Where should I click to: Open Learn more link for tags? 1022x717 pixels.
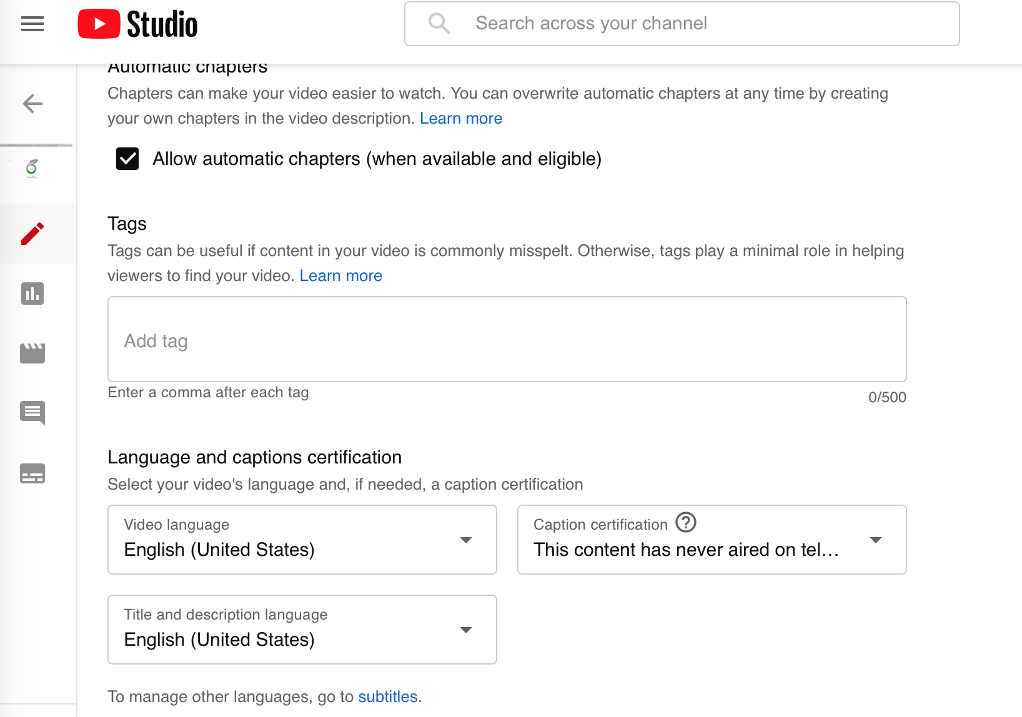click(x=341, y=276)
